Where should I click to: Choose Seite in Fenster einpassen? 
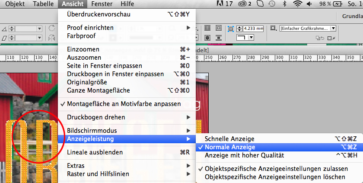[x=105, y=66]
